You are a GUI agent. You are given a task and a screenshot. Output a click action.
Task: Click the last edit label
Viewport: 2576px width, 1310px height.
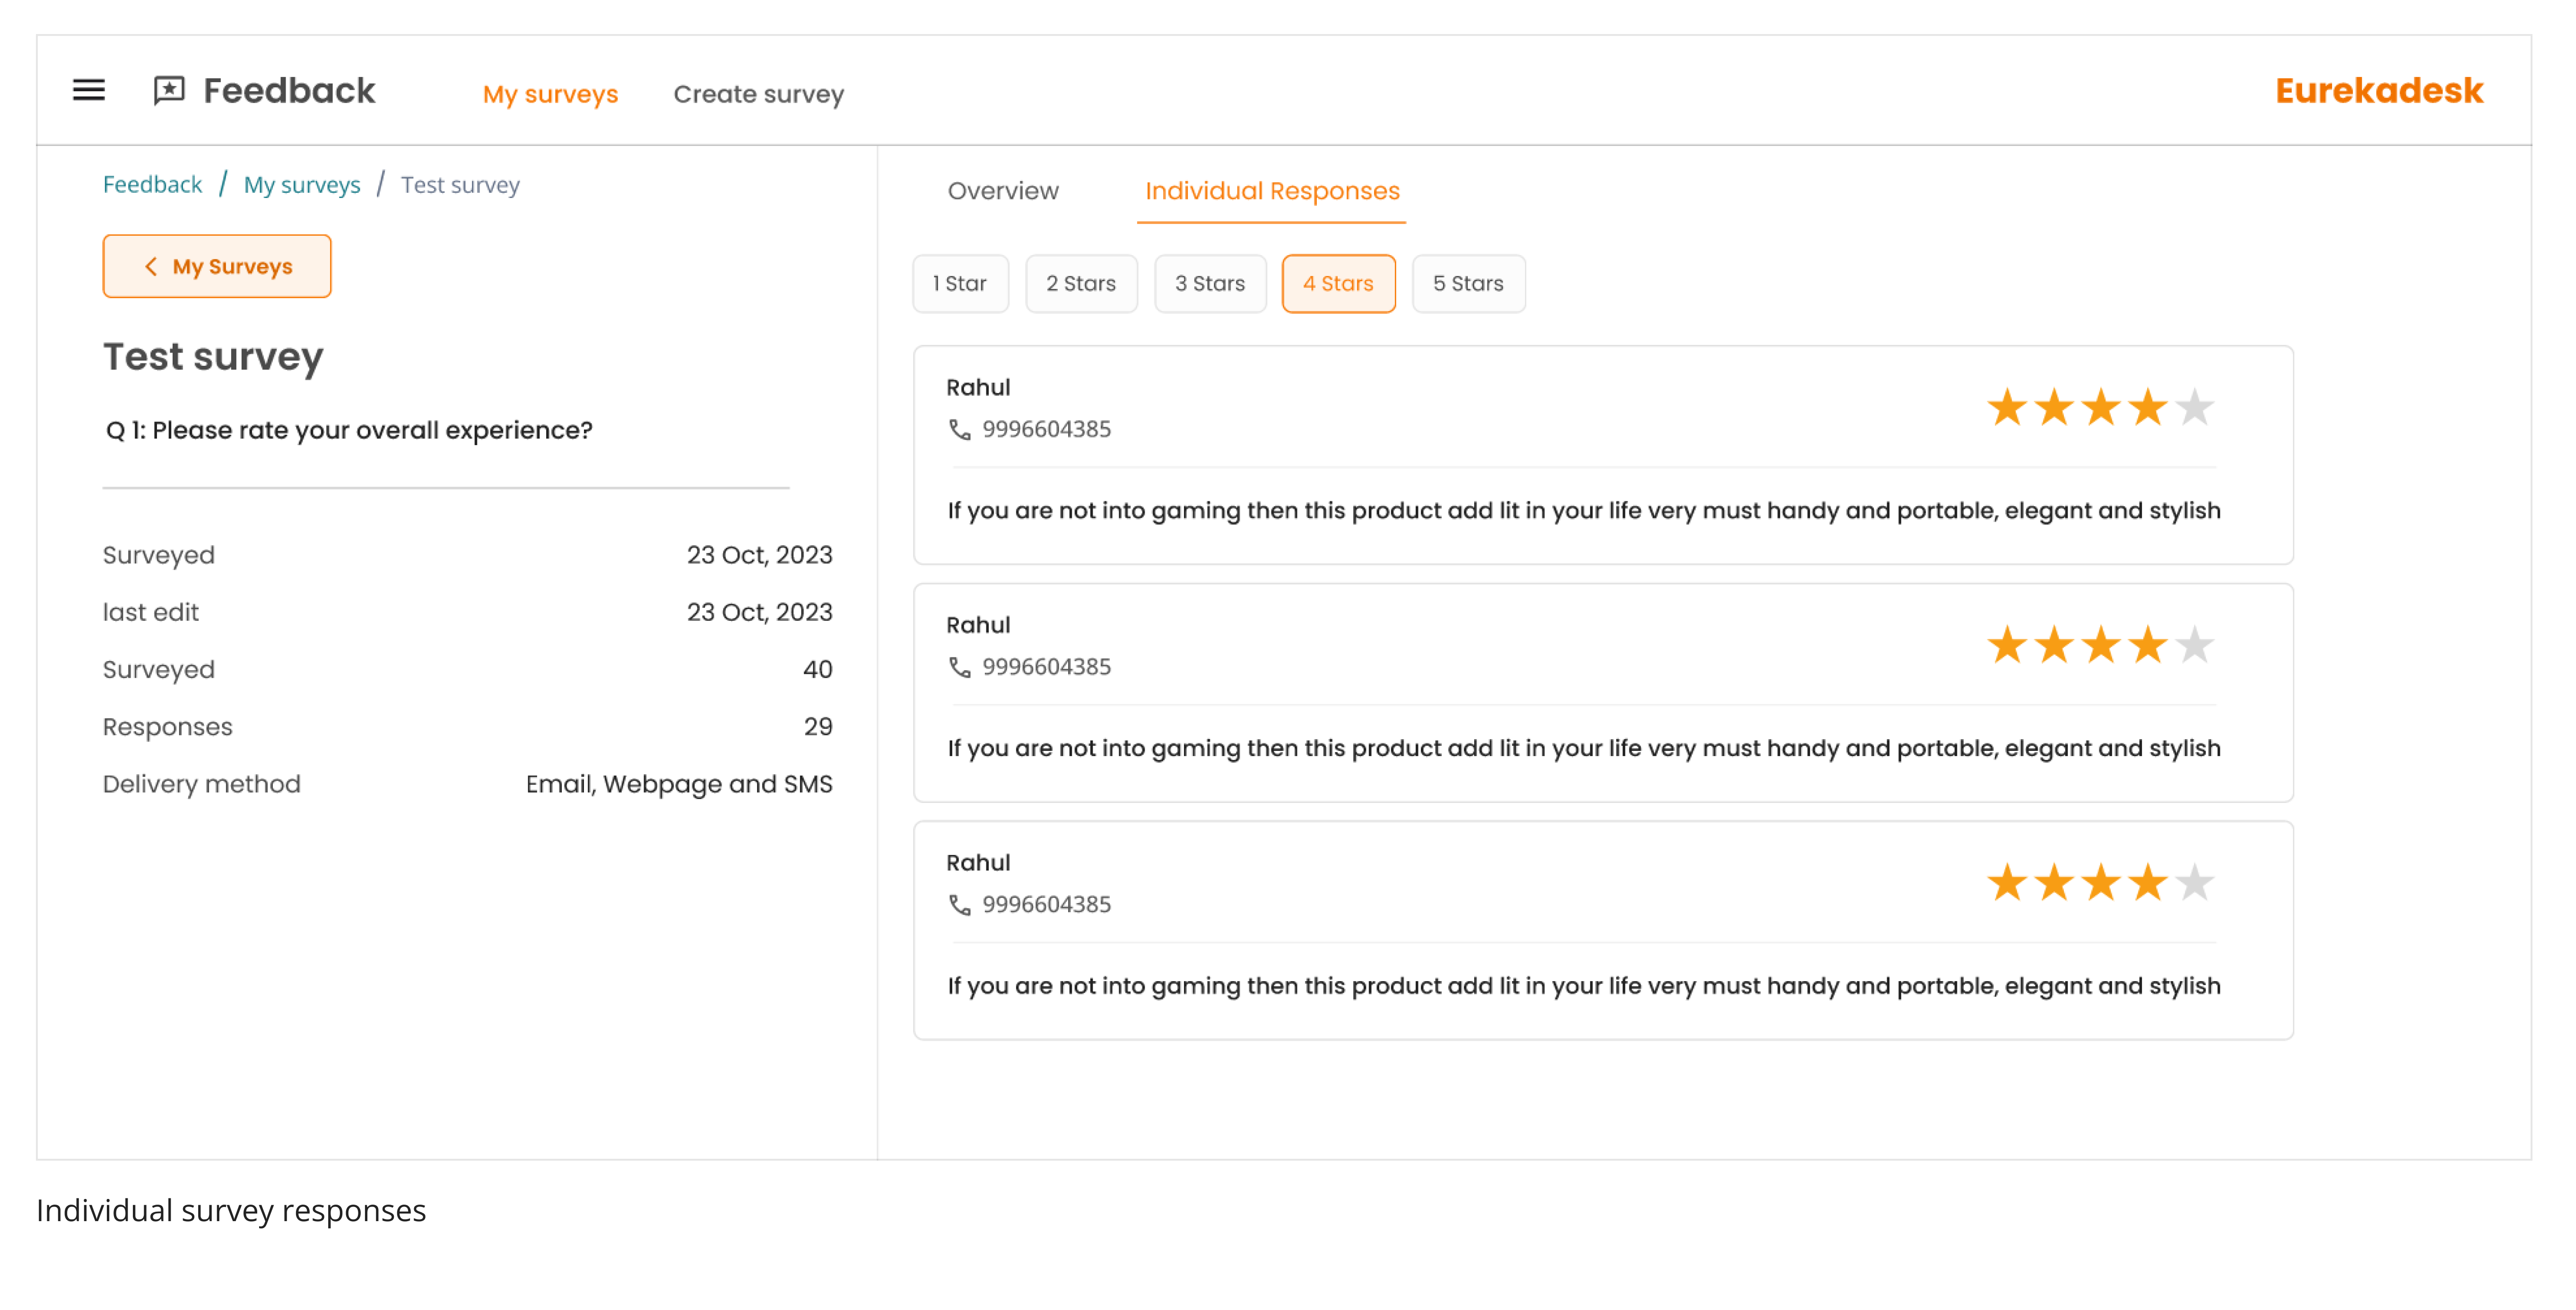pyautogui.click(x=150, y=612)
